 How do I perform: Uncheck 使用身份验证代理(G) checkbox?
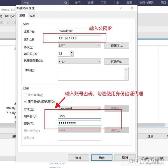click(x=25, y=101)
